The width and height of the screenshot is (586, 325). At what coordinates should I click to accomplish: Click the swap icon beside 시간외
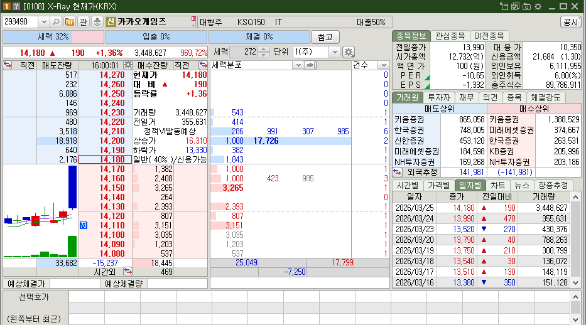[128, 271]
